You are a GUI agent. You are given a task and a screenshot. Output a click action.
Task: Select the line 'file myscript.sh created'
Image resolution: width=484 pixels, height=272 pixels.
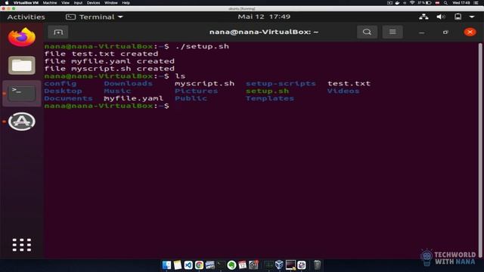point(109,69)
